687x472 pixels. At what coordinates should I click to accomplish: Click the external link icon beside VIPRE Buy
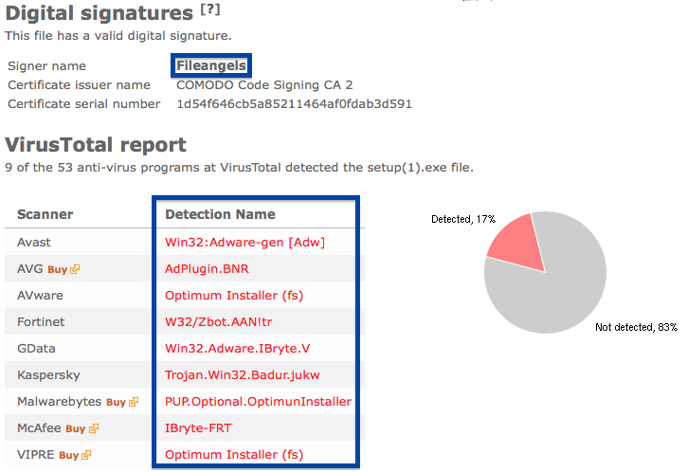86,455
